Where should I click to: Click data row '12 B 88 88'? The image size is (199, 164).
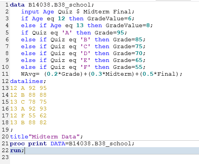pyautogui.click(x=28, y=95)
